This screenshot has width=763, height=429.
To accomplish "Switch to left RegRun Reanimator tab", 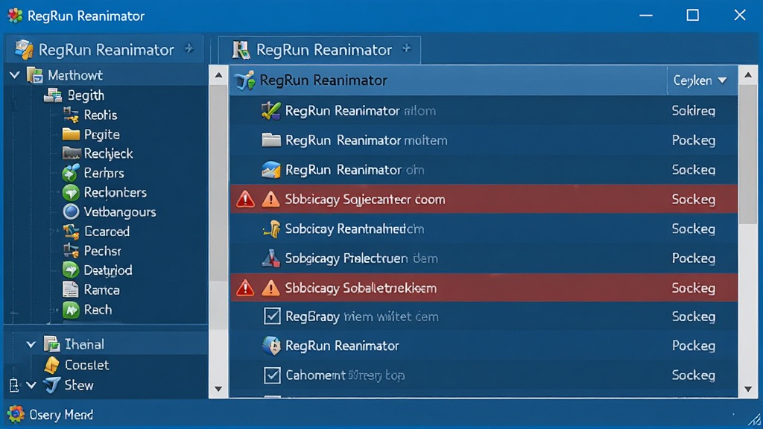I will coord(105,50).
